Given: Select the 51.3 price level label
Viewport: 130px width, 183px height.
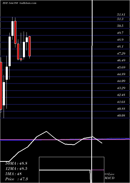Looking at the screenshot, I should click(x=120, y=19).
